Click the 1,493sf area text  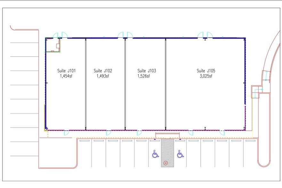pos(103,76)
